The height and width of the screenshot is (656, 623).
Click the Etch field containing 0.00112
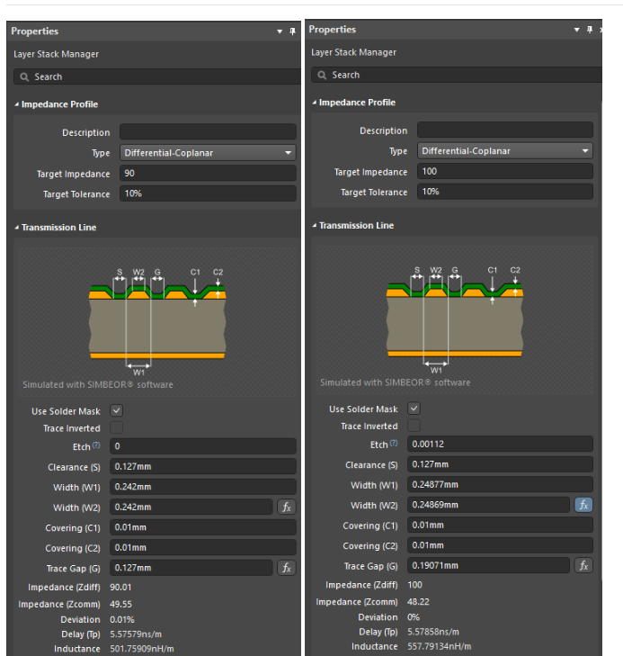501,445
